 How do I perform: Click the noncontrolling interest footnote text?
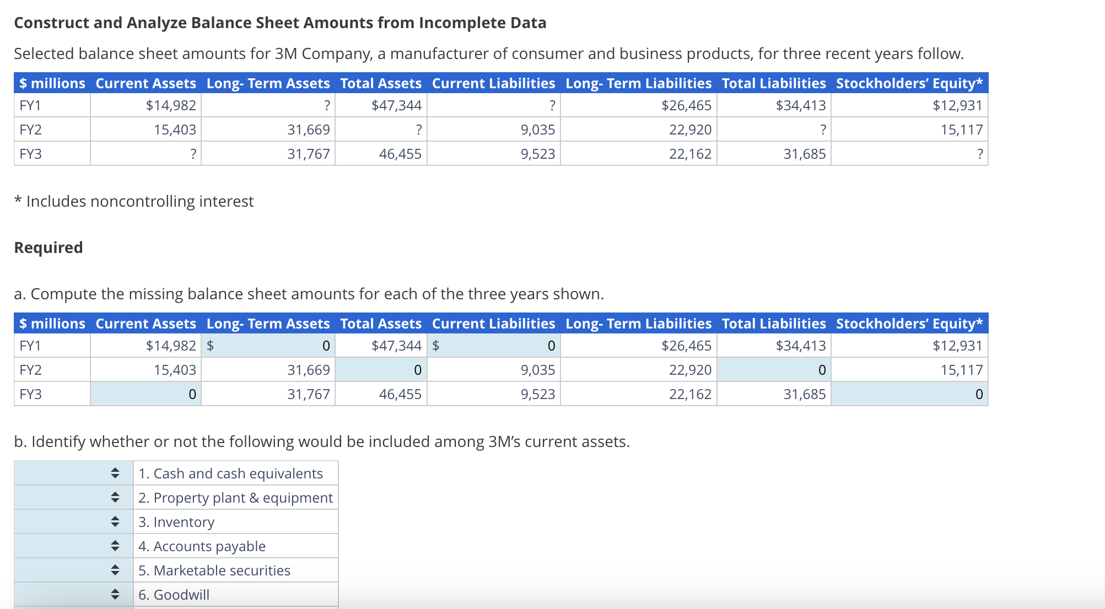coord(134,201)
